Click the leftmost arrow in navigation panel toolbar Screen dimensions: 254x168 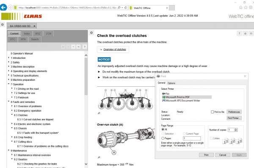pos(63,47)
